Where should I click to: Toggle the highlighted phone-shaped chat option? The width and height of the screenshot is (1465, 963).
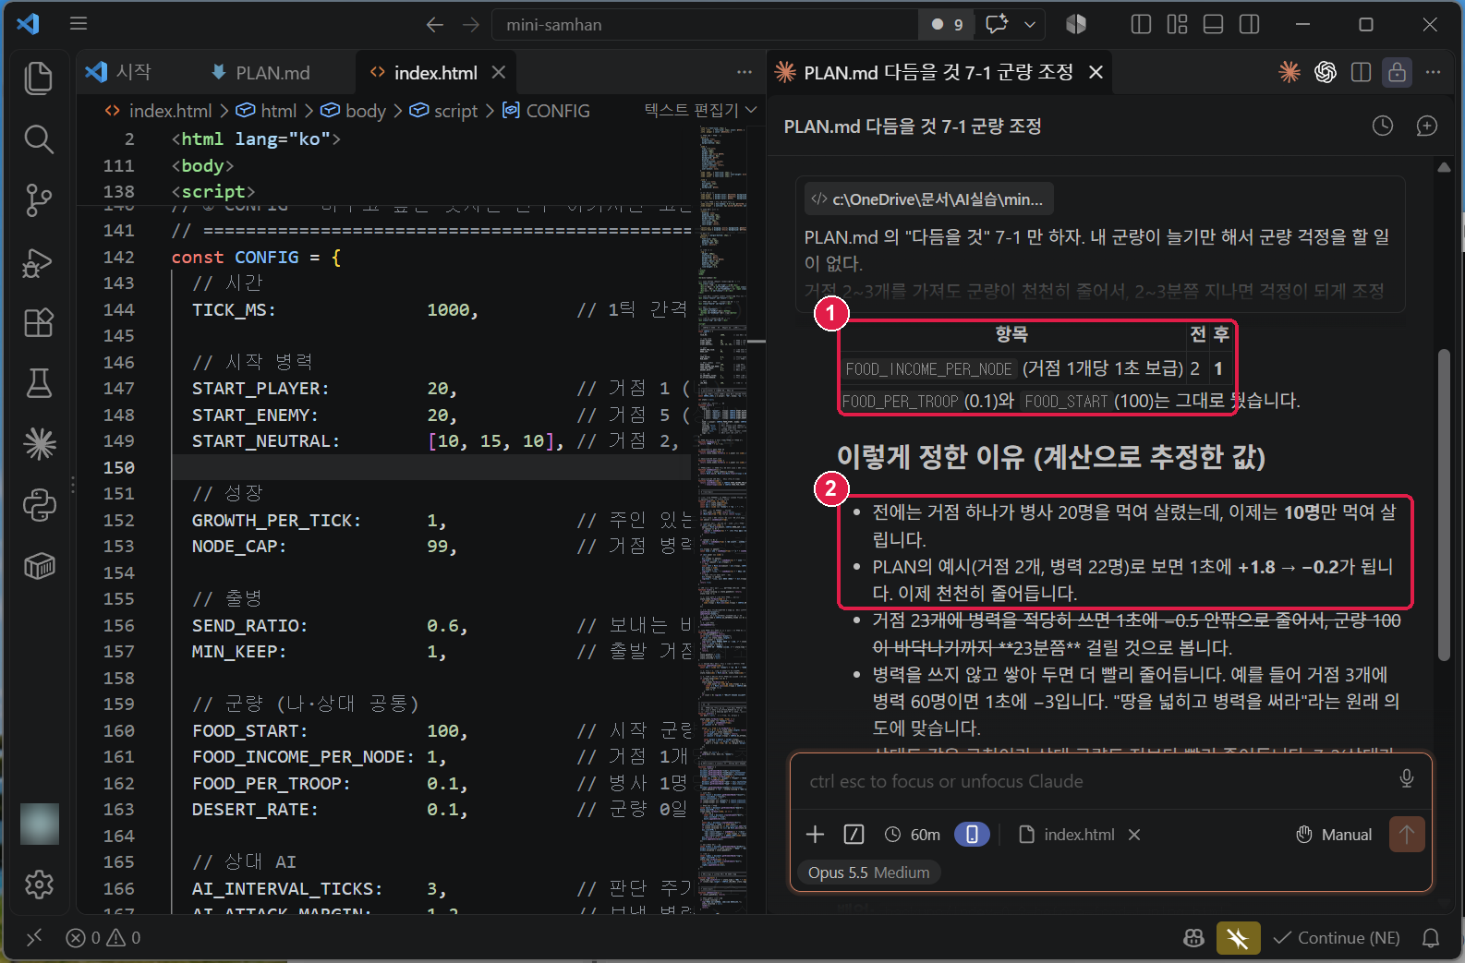point(972,835)
